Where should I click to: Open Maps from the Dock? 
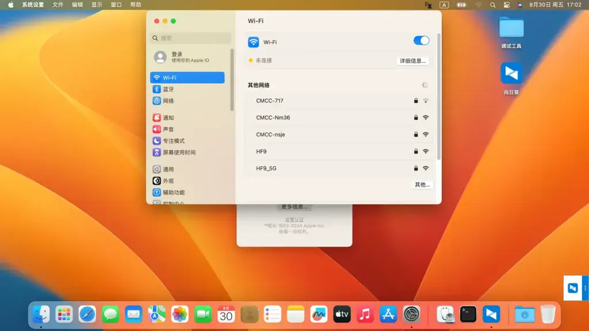click(156, 314)
